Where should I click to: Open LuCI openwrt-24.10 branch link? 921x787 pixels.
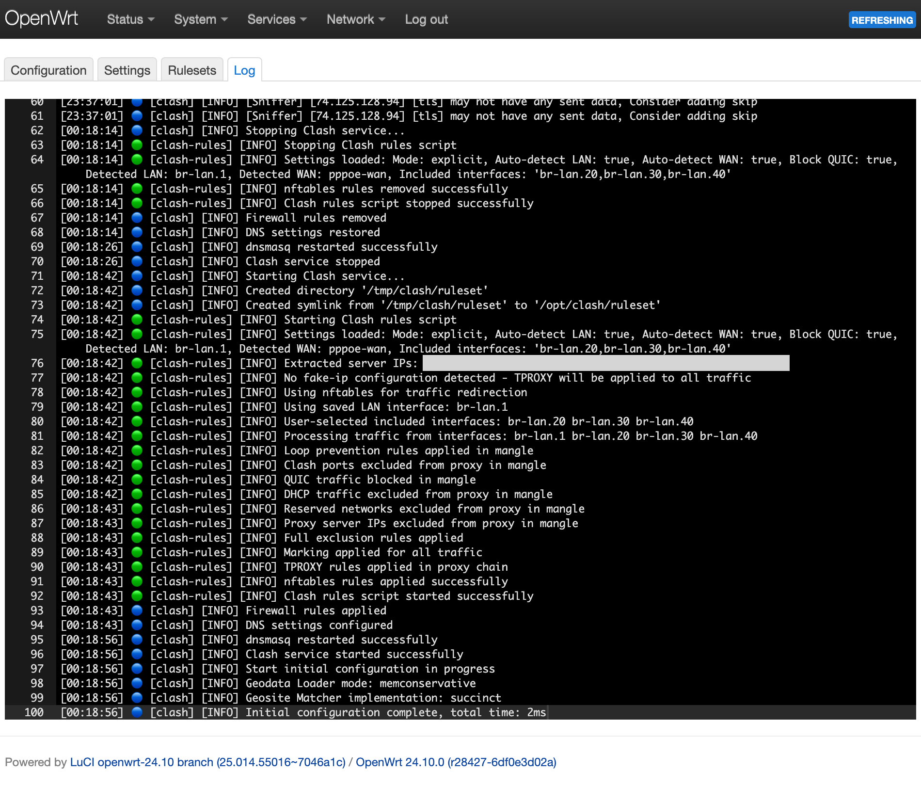pos(207,762)
